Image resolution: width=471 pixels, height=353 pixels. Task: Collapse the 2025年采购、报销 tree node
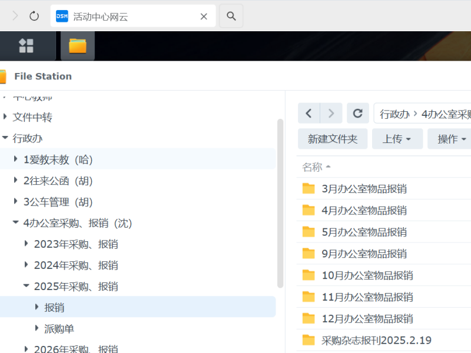[26, 287]
